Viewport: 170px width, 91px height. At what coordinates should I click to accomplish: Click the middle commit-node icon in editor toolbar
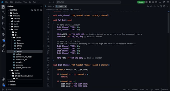(x=154, y=6)
